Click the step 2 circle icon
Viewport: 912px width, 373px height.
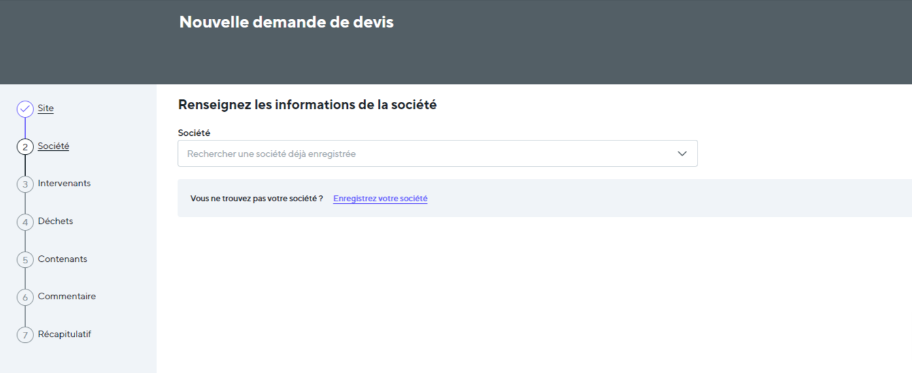click(x=25, y=147)
